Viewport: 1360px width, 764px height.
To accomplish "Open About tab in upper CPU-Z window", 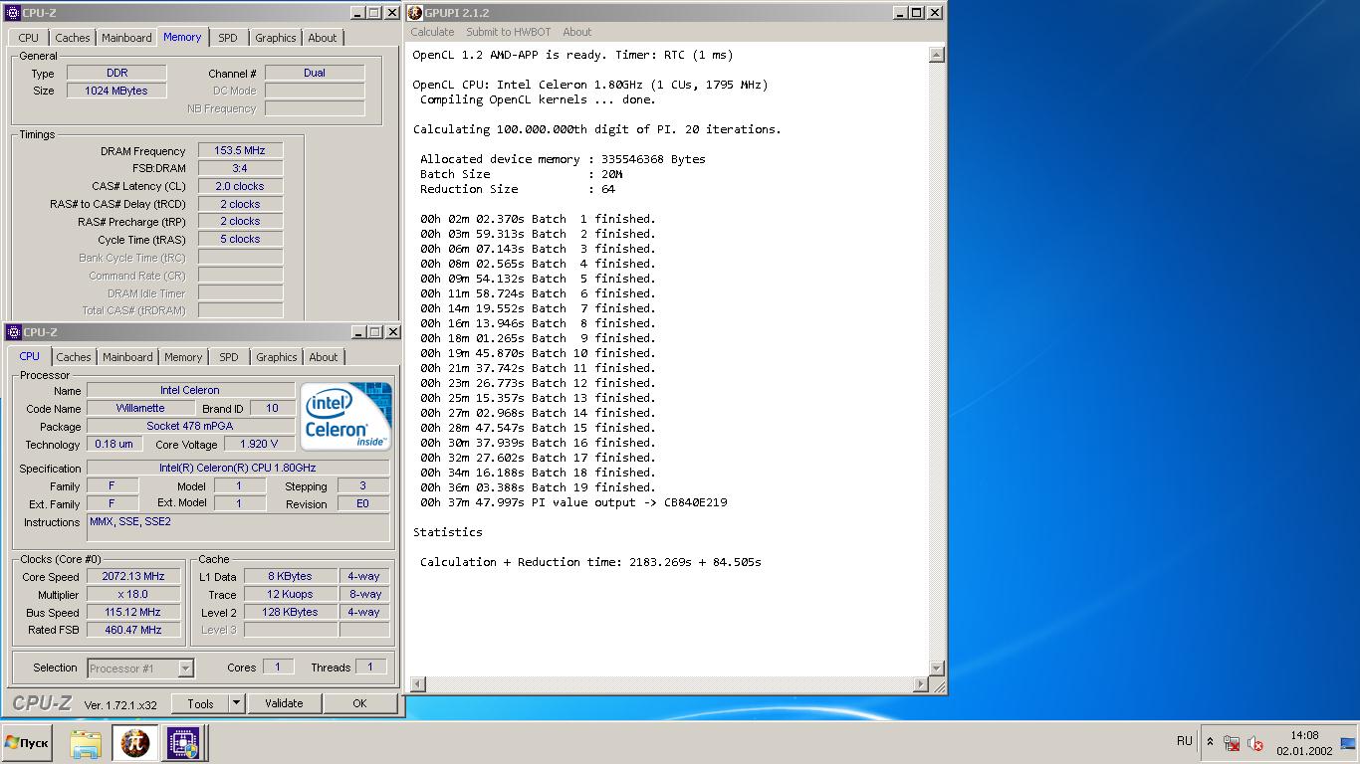I will coord(323,38).
